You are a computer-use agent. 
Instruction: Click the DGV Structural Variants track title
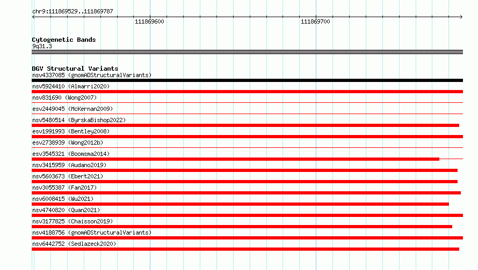tap(75, 69)
